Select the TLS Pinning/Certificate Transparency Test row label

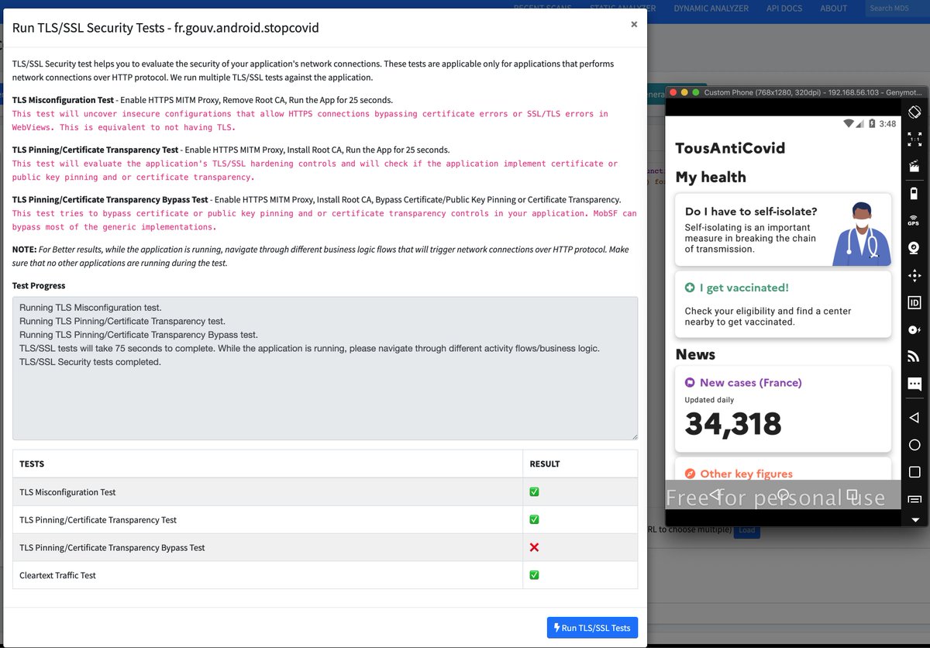98,520
